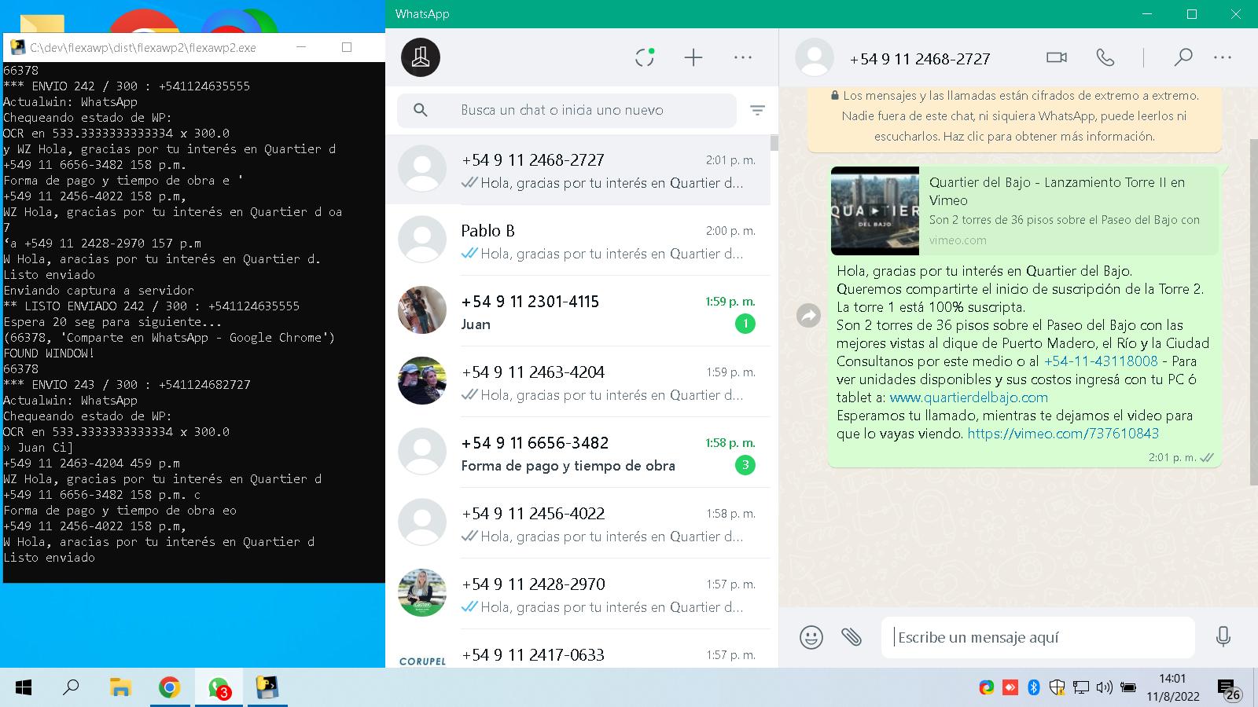Image resolution: width=1258 pixels, height=707 pixels.
Task: Click the profile photo of +54 9 11 2428-2970
Action: pos(422,593)
